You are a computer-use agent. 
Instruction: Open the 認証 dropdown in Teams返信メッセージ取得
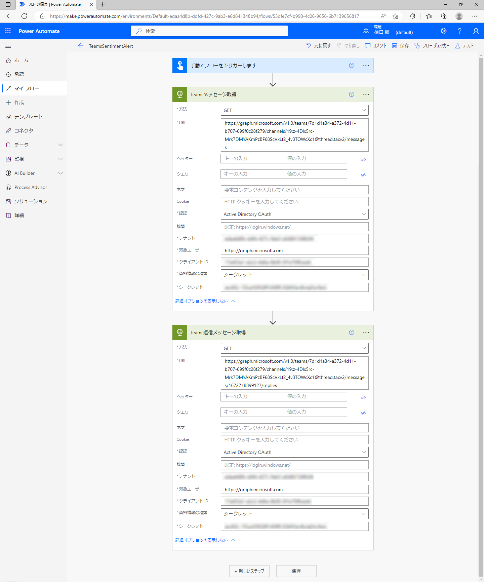[295, 452]
